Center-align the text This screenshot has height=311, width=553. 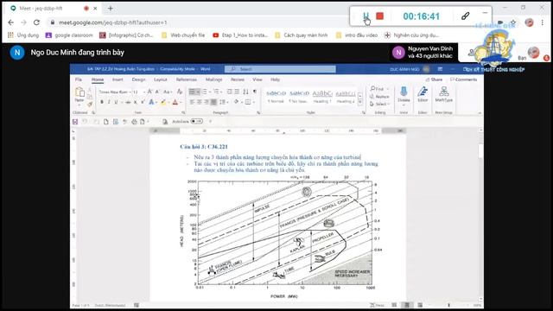(200, 102)
